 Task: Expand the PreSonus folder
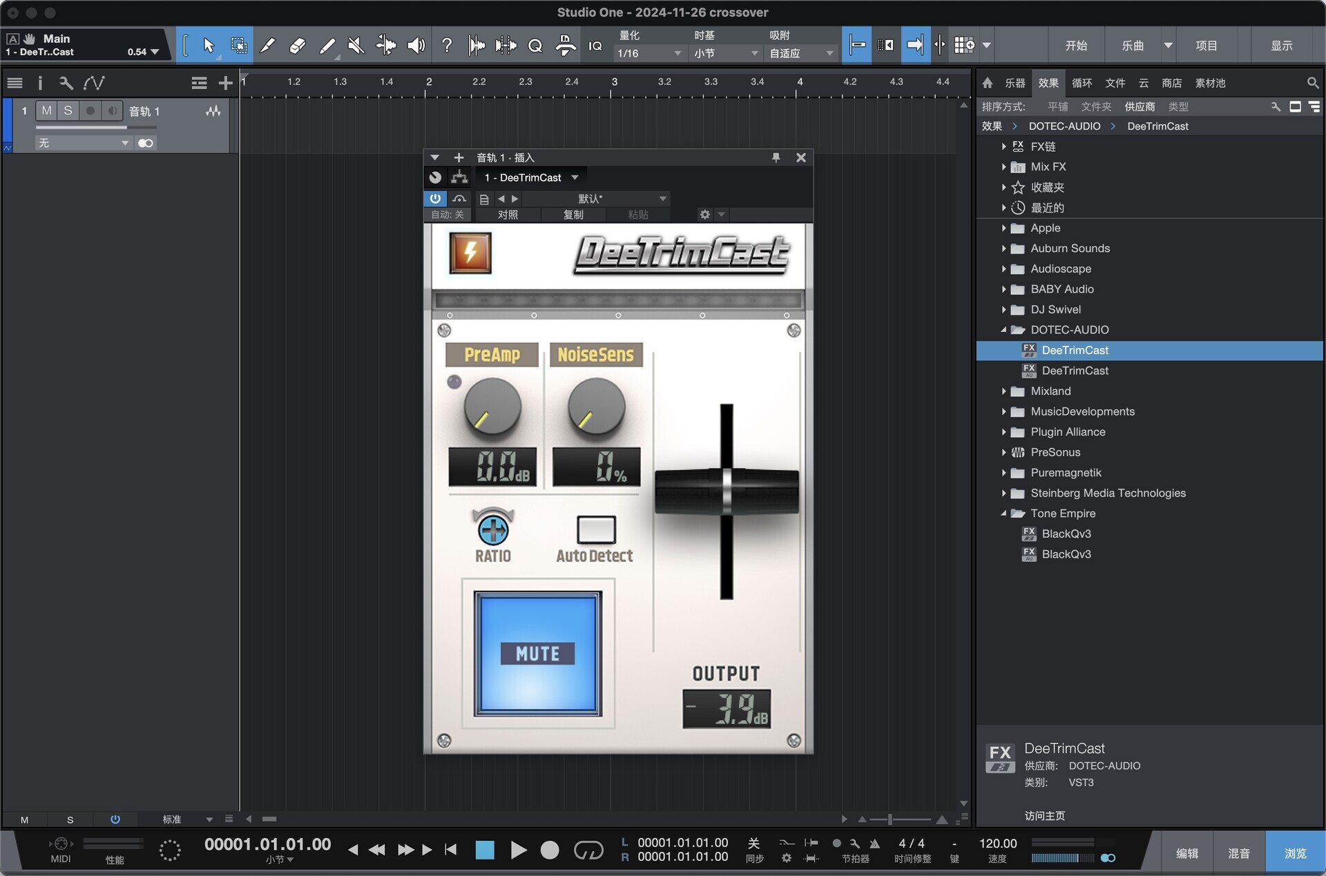[1003, 452]
